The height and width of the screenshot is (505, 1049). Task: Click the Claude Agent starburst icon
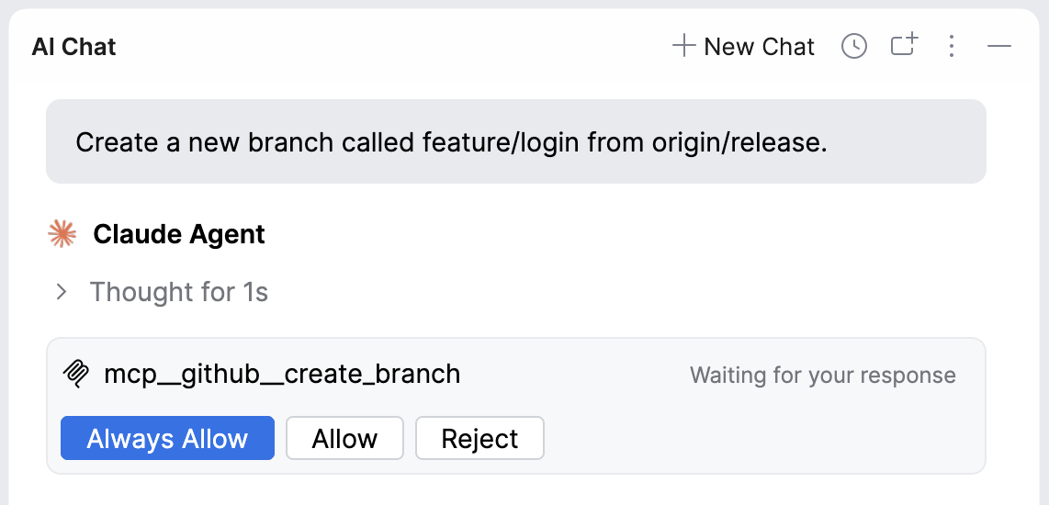click(x=62, y=235)
